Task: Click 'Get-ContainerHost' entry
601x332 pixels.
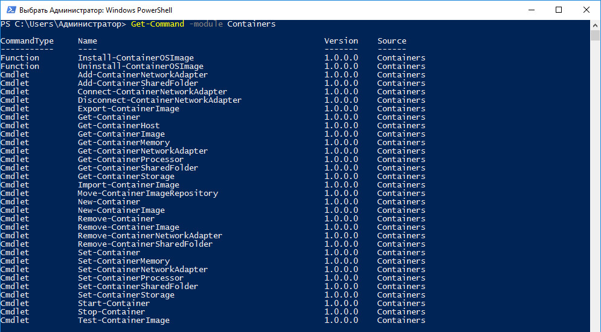Action: point(119,125)
